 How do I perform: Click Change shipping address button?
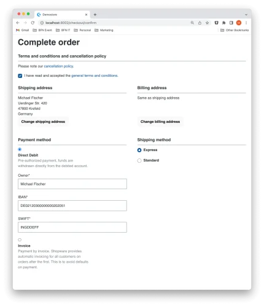(43, 122)
